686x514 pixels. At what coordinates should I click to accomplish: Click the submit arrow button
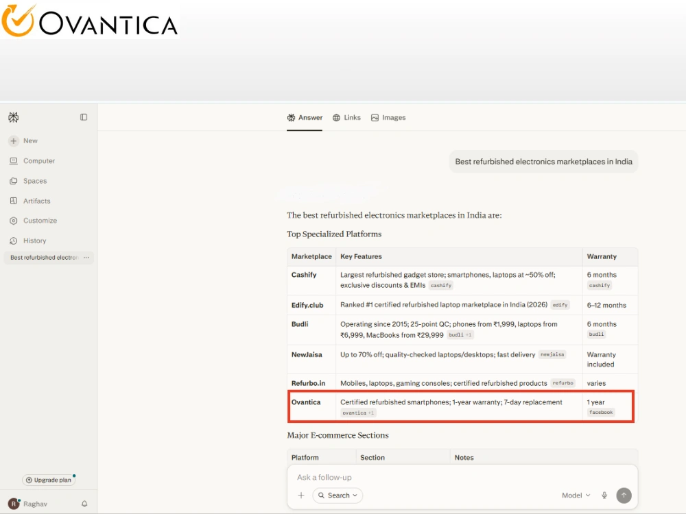pyautogui.click(x=624, y=495)
